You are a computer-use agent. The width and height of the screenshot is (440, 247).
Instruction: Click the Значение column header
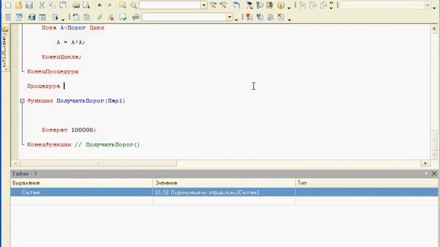(224, 183)
